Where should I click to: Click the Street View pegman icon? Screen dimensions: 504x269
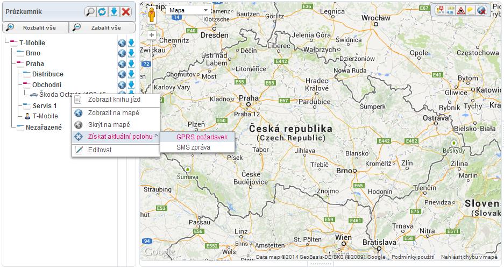click(x=151, y=15)
